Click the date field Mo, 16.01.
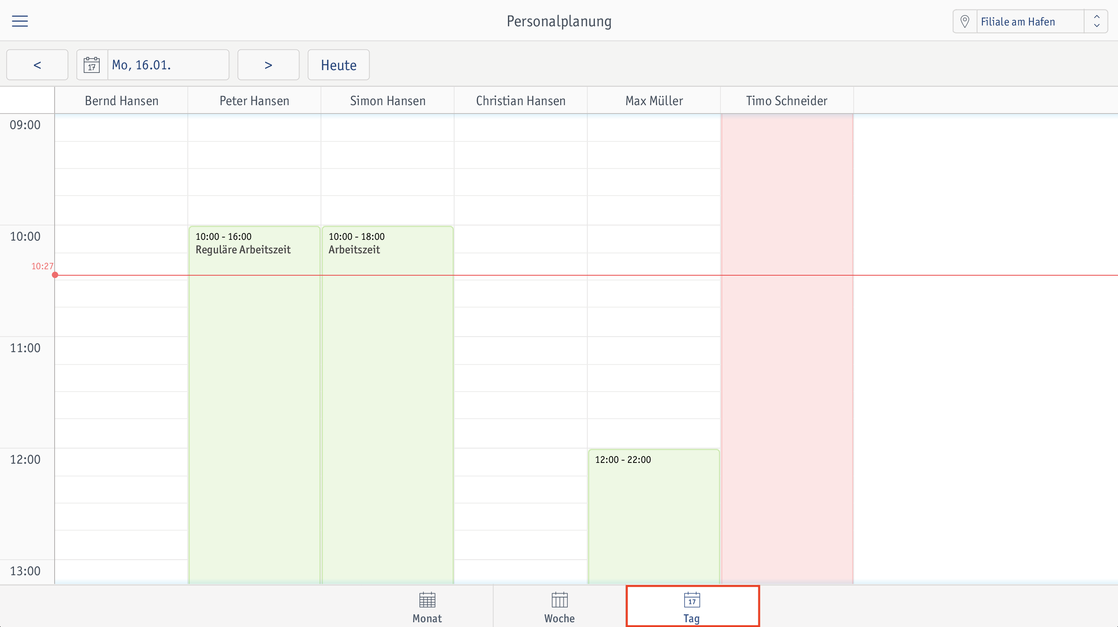This screenshot has height=627, width=1118. (x=168, y=65)
